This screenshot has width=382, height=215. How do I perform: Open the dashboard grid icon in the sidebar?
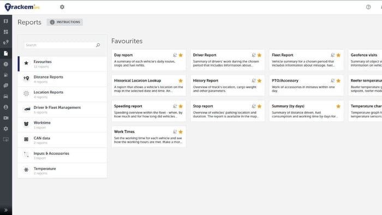6,32
